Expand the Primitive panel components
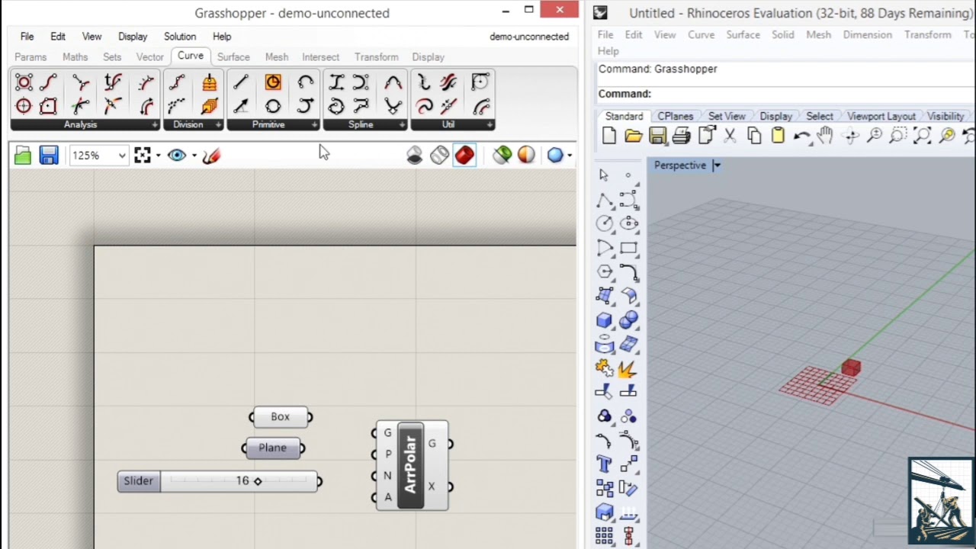 [315, 125]
